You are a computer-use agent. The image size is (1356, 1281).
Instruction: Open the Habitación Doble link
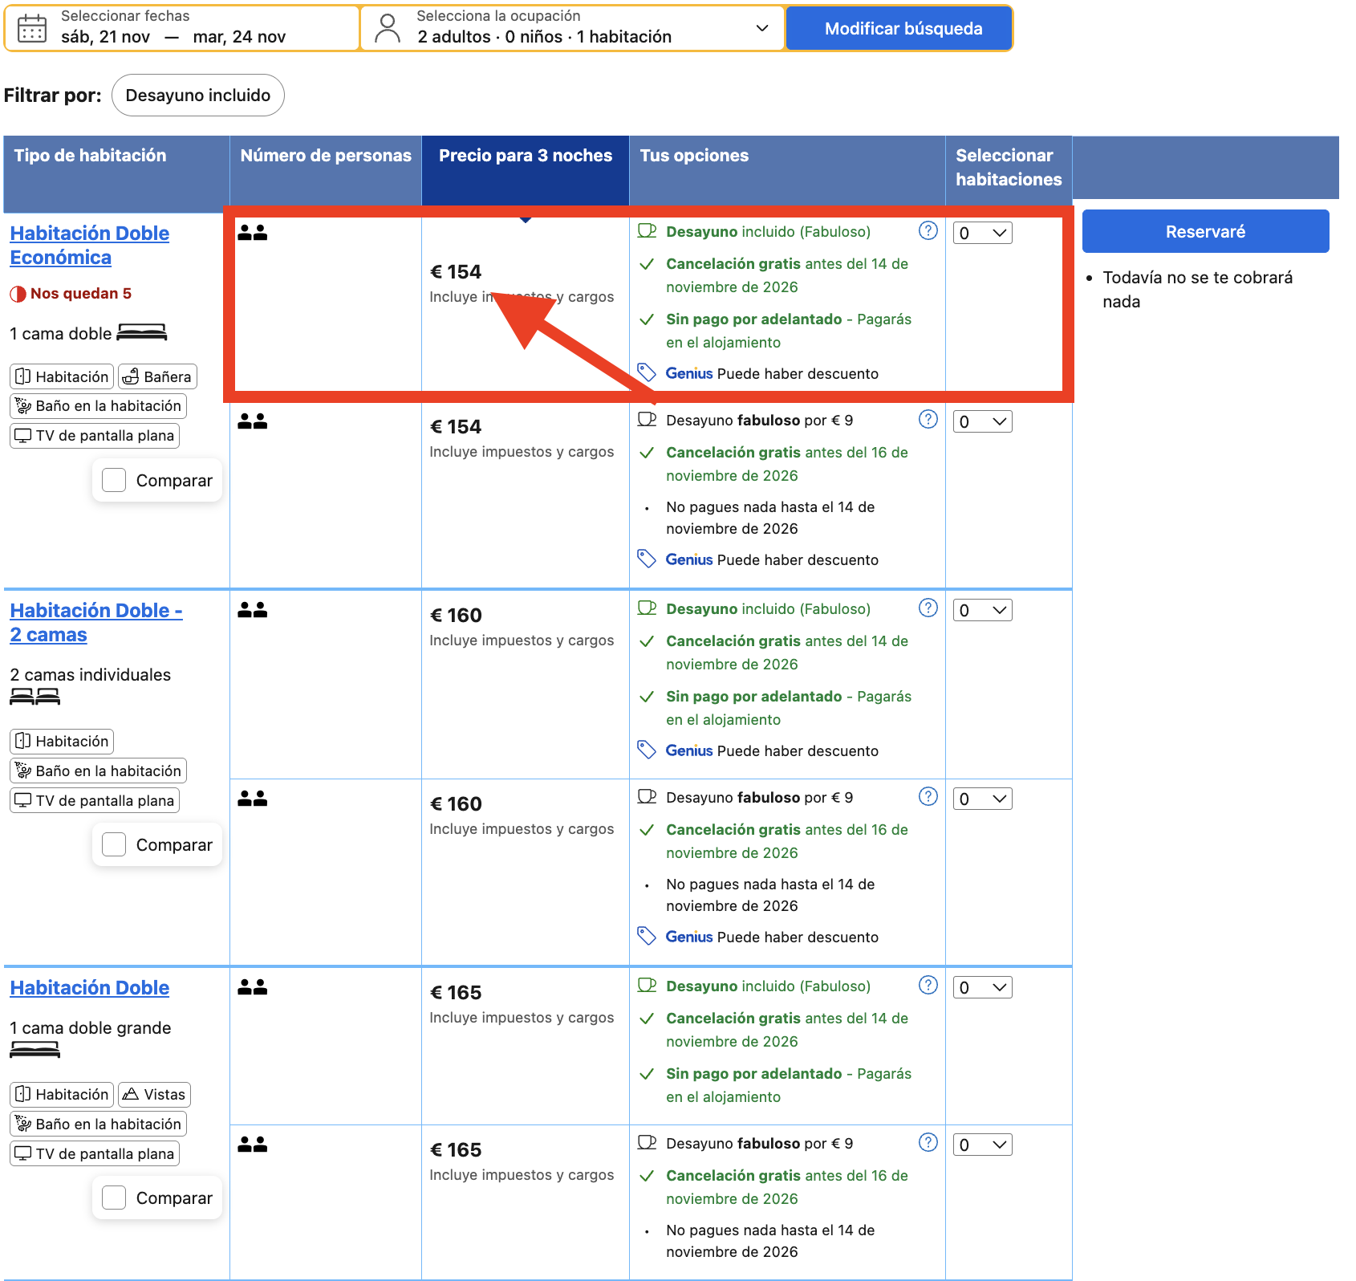pos(90,987)
